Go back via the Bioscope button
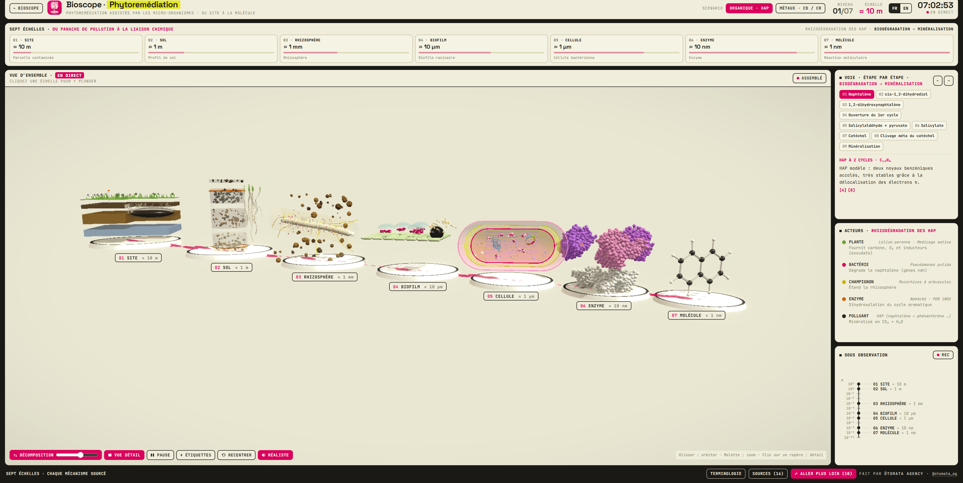Screen dimensions: 963x483 (x=26, y=8)
